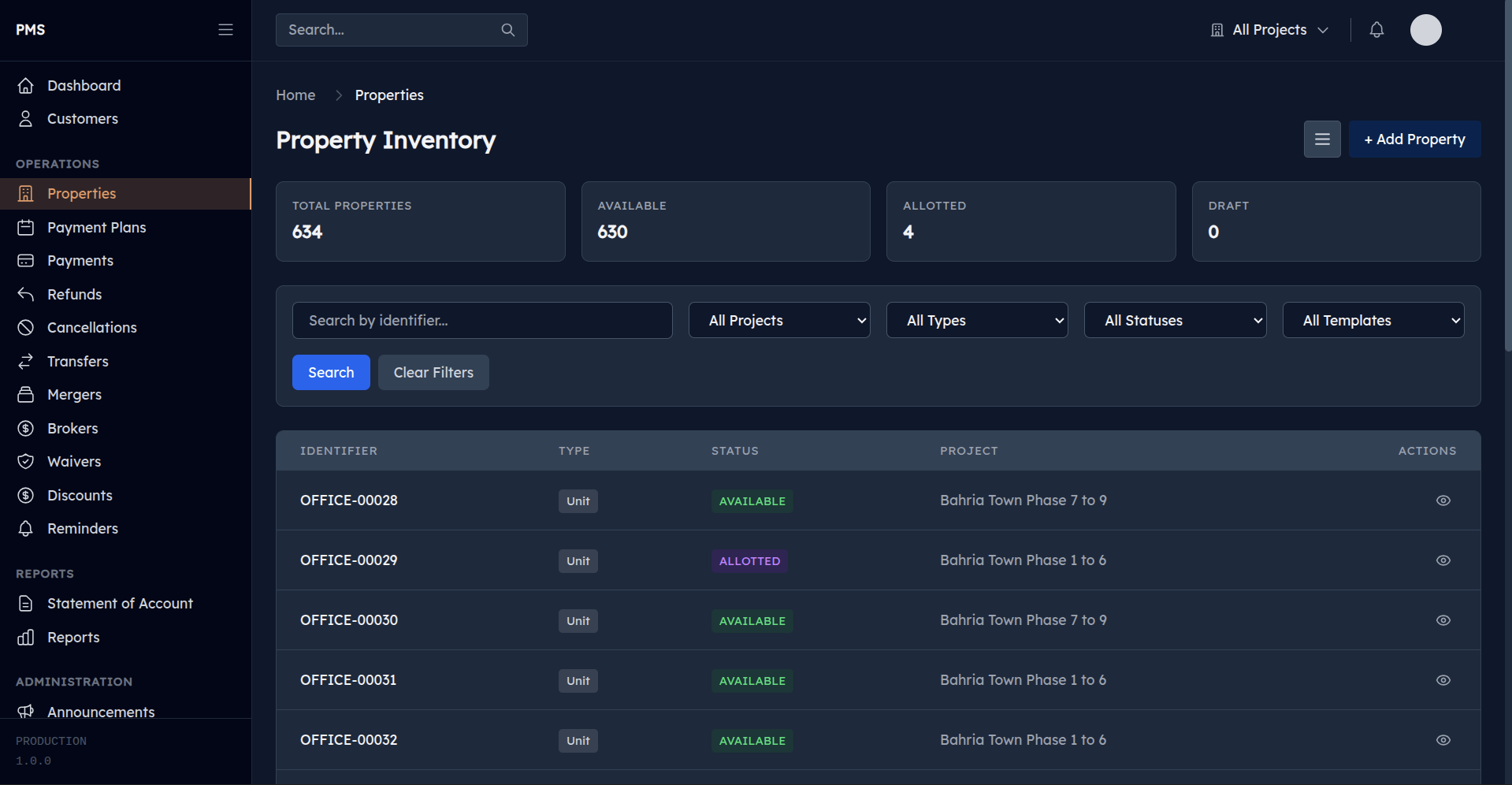Expand the All Templates dropdown
1512x785 pixels.
1373,320
